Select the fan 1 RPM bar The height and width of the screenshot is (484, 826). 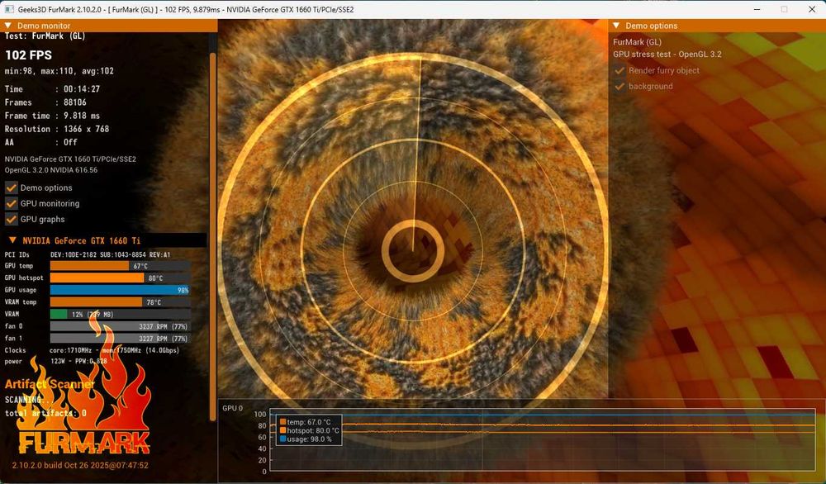pyautogui.click(x=120, y=339)
